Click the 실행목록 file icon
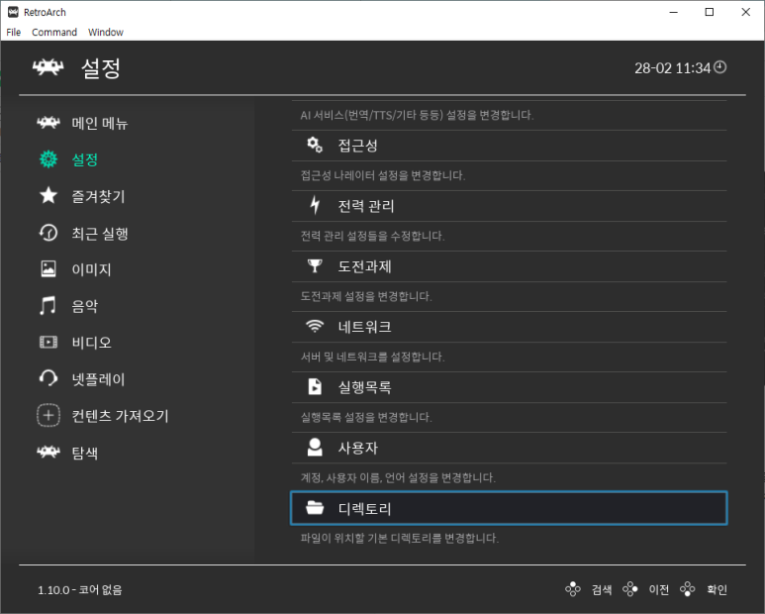The height and width of the screenshot is (614, 765). [315, 386]
